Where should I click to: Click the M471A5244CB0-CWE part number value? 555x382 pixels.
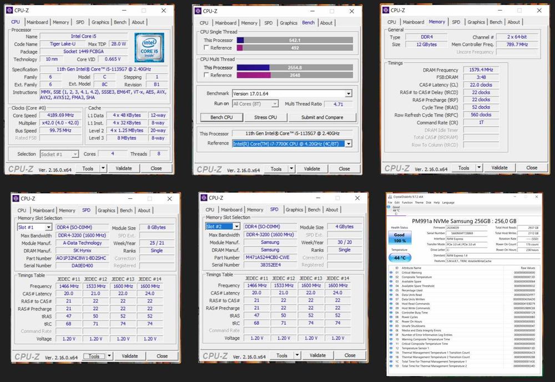270,258
